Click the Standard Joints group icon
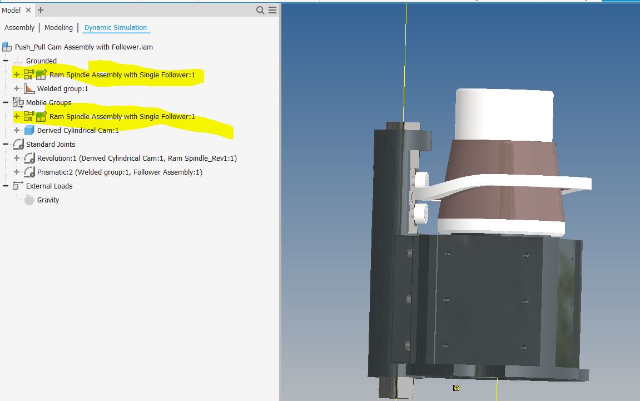 [18, 144]
